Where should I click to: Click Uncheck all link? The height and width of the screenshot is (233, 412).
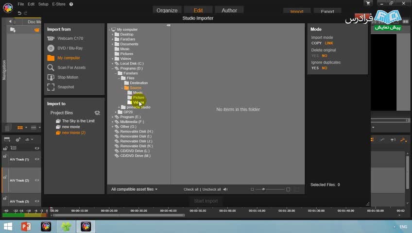pyautogui.click(x=211, y=189)
